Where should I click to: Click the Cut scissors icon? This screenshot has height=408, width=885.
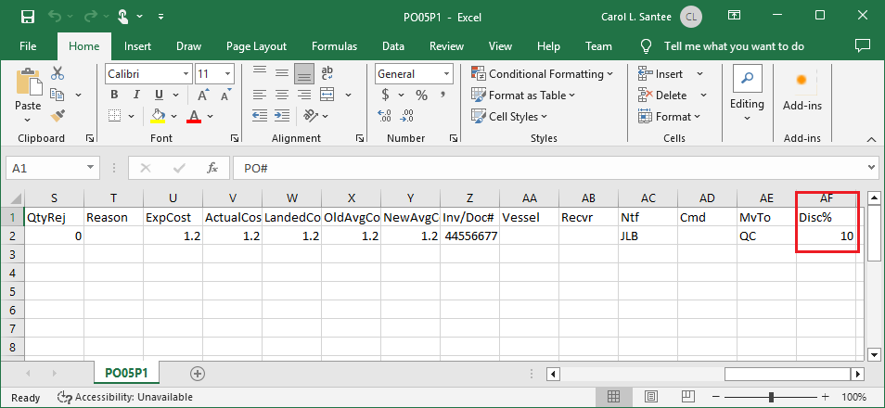(x=58, y=74)
